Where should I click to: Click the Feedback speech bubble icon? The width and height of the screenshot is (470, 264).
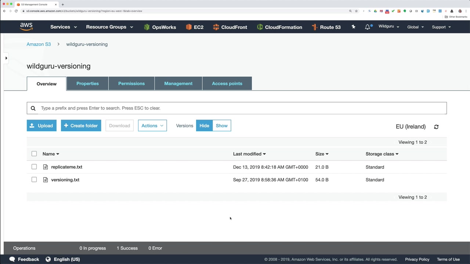tap(12, 259)
